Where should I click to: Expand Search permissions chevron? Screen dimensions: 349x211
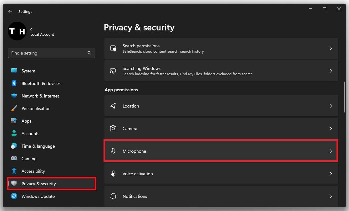tap(331, 48)
